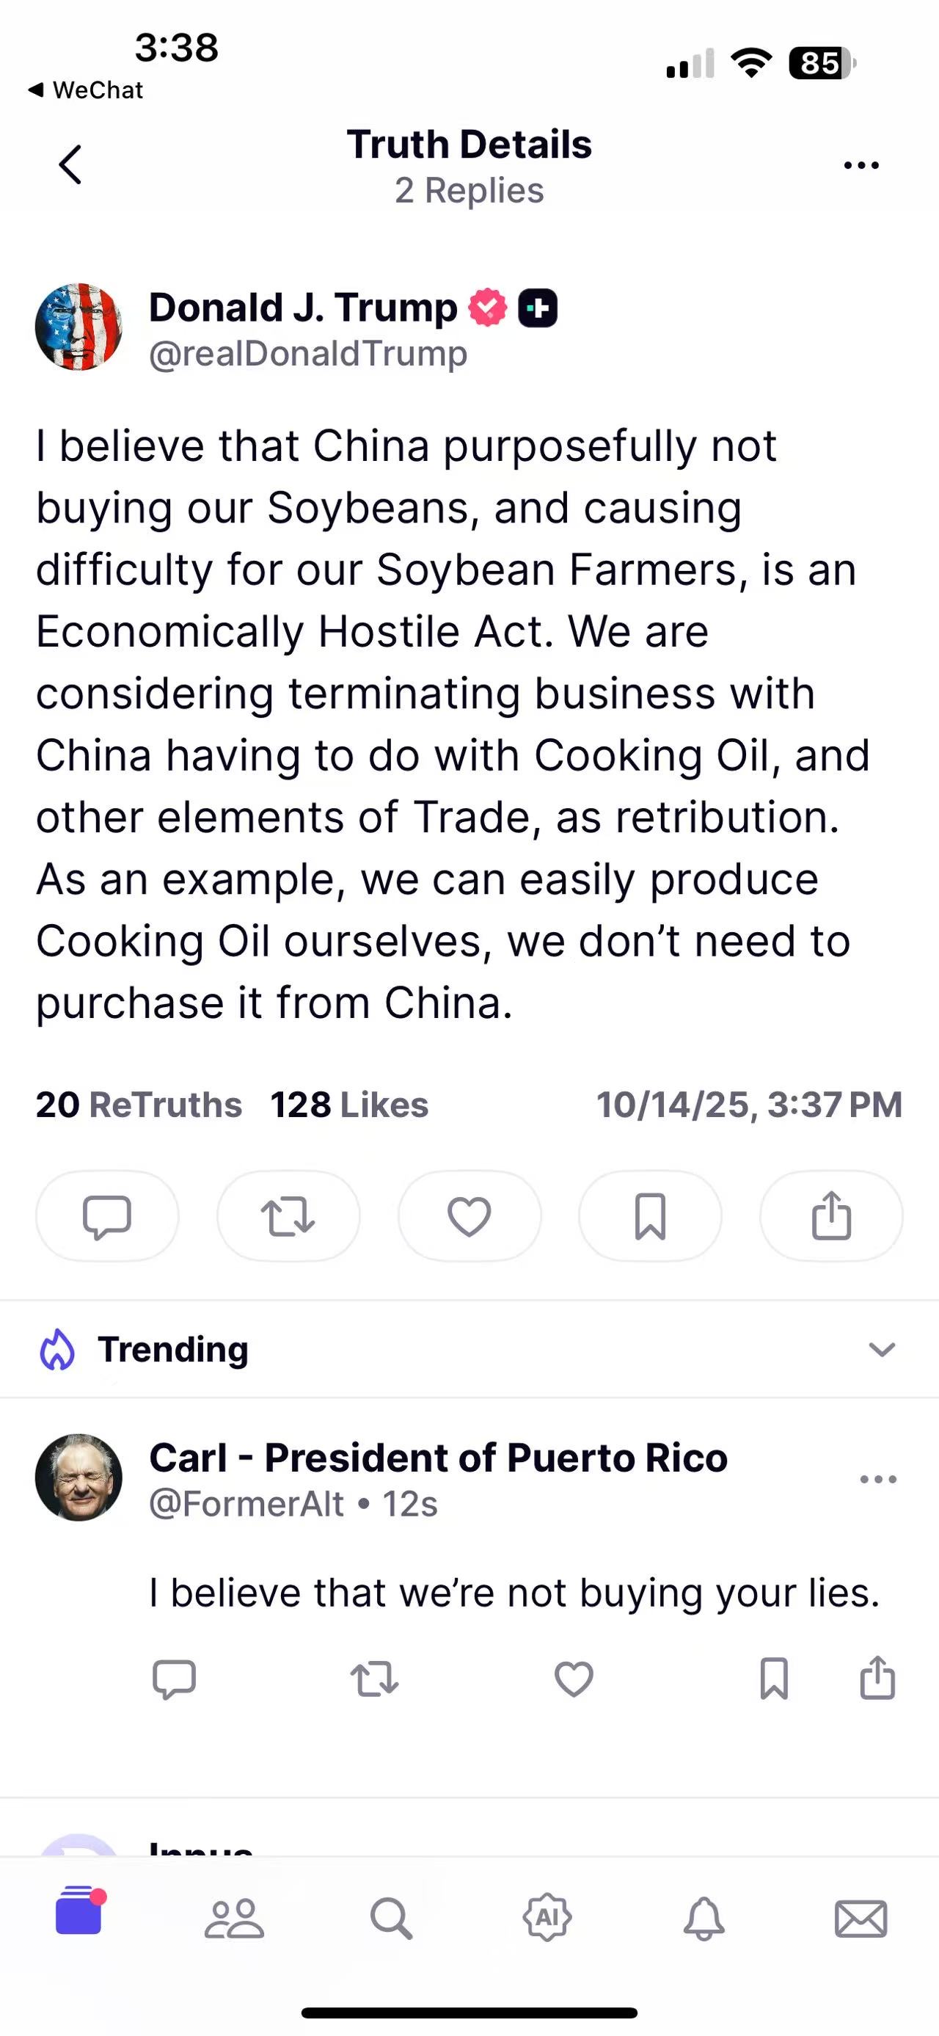This screenshot has height=2036, width=939.
Task: Bookmark the main Trump post
Action: (650, 1215)
